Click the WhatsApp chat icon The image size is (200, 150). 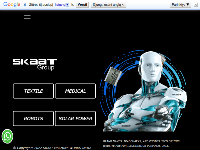click(7, 136)
